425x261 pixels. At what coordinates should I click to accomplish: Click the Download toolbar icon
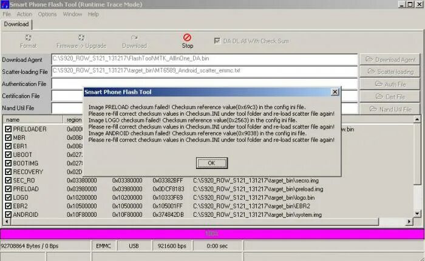(134, 38)
